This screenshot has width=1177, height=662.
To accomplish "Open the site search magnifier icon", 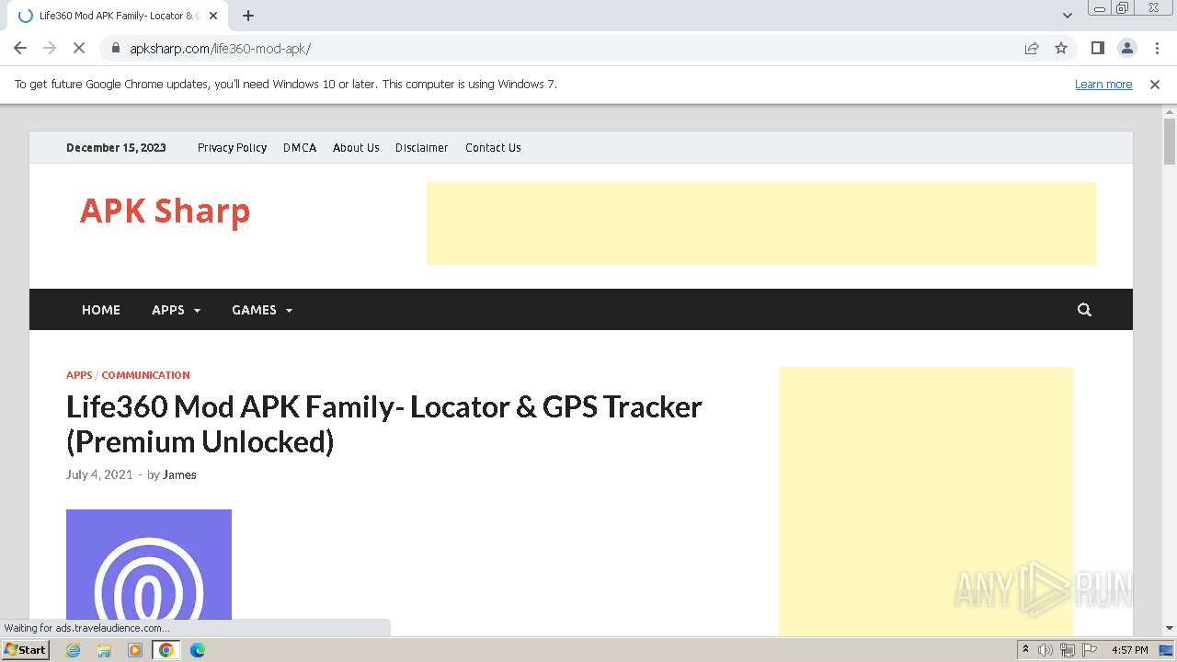I will [1084, 310].
